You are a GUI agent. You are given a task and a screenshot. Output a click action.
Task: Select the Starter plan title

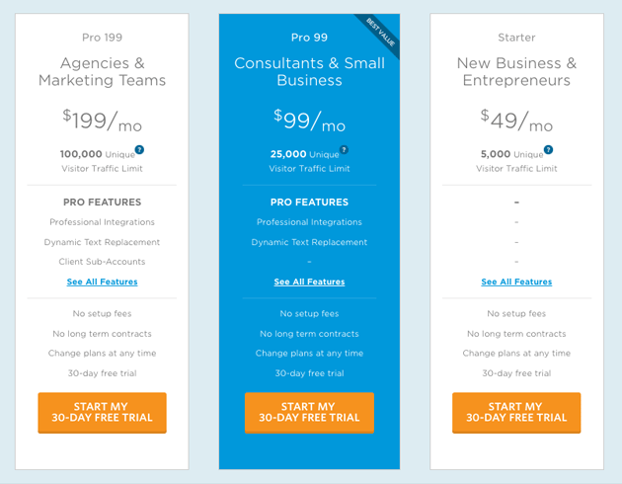coord(516,38)
